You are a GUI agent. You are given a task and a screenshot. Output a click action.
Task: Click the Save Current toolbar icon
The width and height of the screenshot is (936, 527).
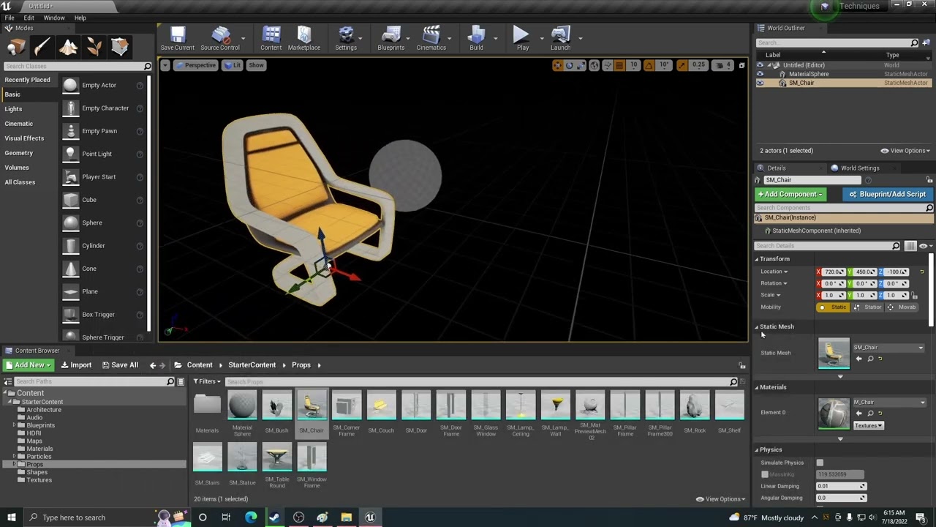[x=178, y=39]
